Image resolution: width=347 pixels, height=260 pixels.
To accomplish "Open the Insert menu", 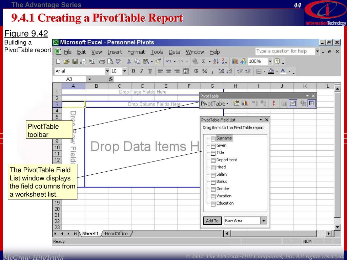I will click(115, 52).
